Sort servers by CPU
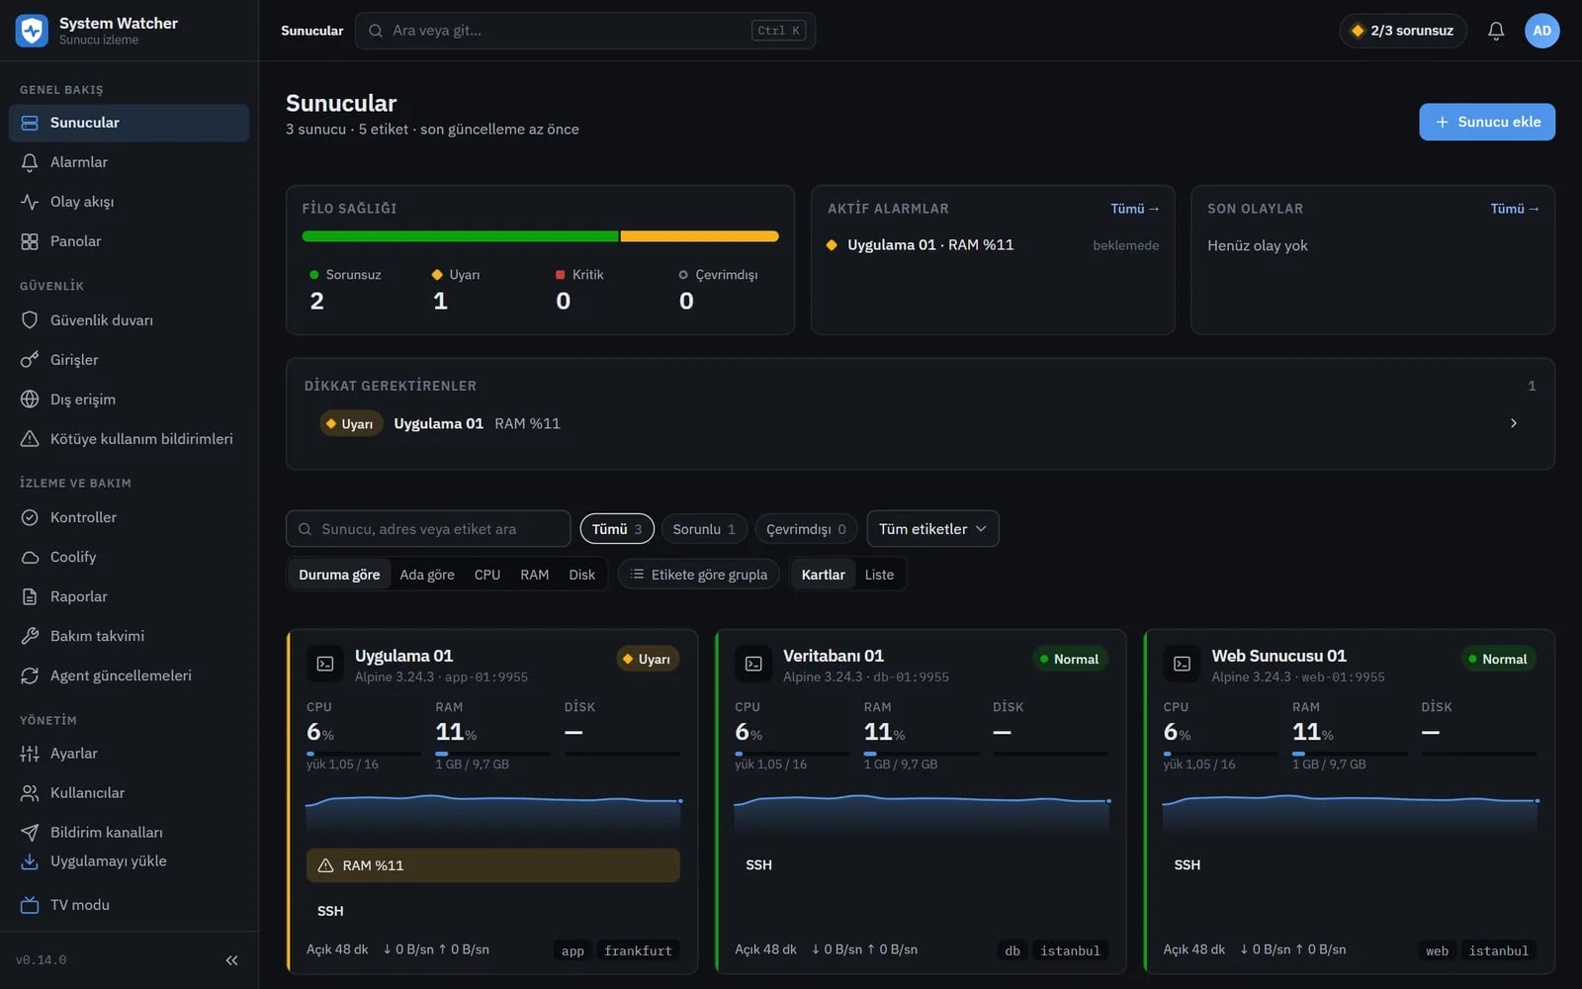Image resolution: width=1582 pixels, height=989 pixels. point(486,575)
